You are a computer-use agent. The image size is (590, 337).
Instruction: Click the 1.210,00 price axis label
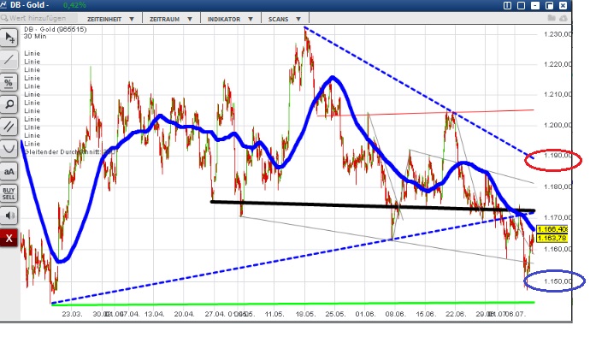point(558,94)
